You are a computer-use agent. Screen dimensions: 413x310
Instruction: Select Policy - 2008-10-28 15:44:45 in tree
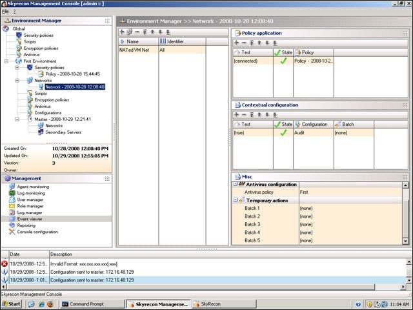73,74
